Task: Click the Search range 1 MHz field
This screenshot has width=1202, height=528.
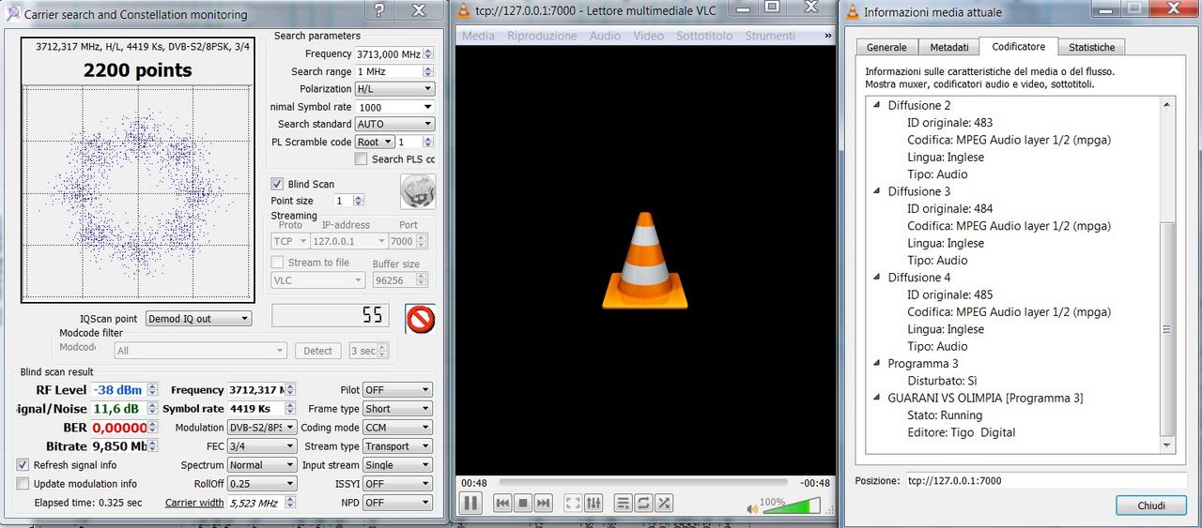Action: pos(389,72)
